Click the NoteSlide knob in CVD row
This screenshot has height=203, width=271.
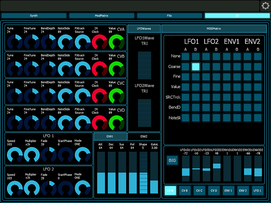tap(66, 123)
